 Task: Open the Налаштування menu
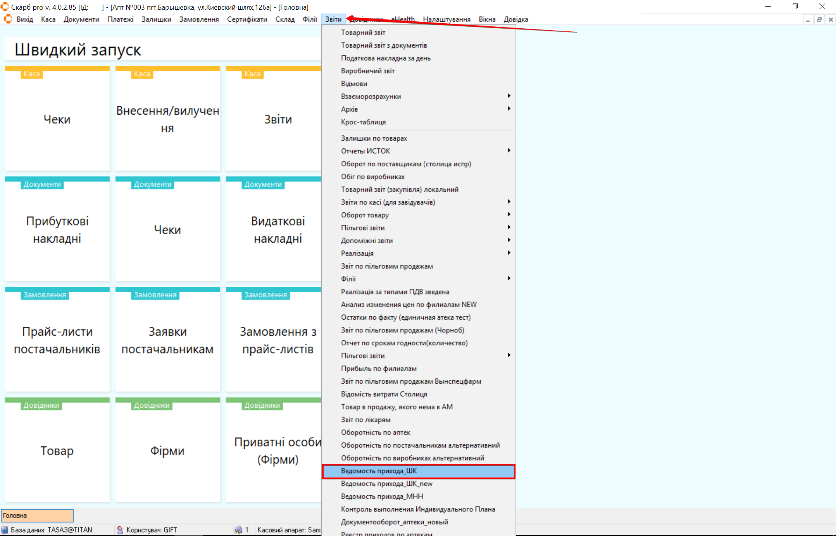click(x=446, y=19)
